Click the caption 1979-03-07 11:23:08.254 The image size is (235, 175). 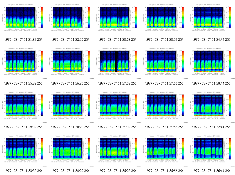(x=117, y=40)
